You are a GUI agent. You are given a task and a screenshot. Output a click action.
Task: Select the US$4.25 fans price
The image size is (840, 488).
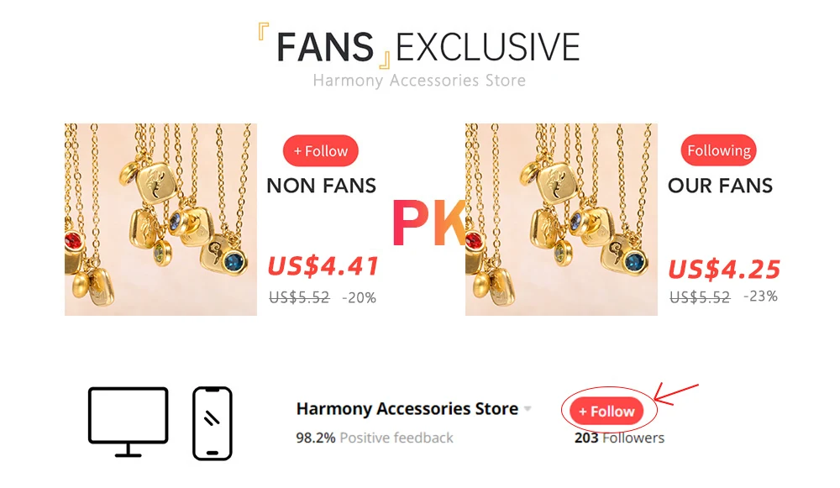point(724,269)
